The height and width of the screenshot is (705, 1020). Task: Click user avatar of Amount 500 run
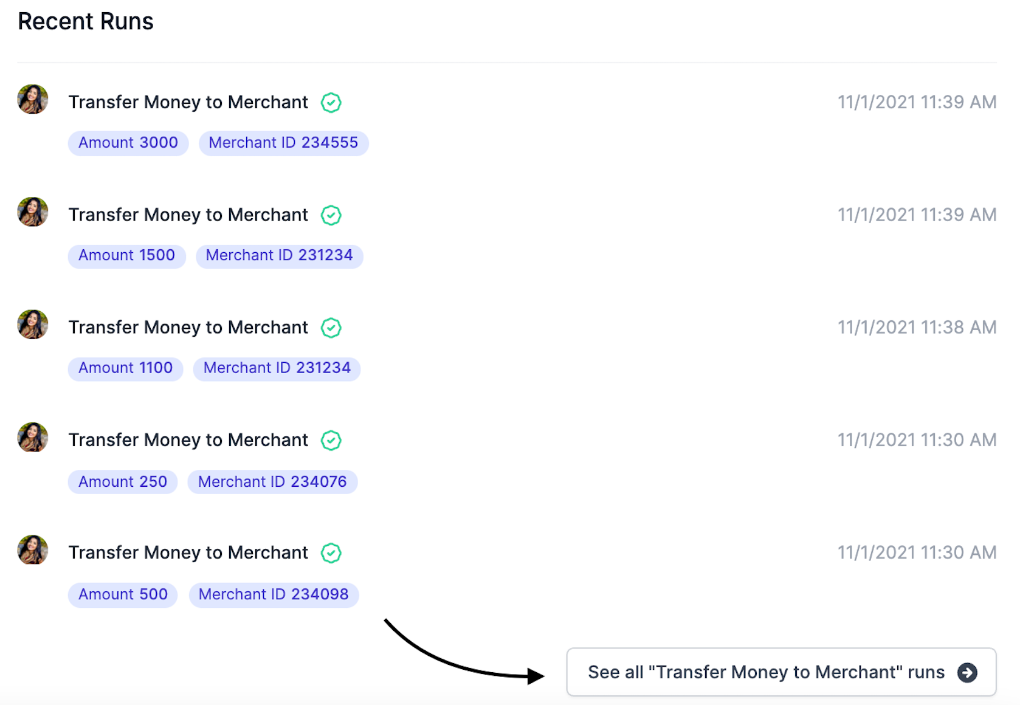(x=33, y=549)
